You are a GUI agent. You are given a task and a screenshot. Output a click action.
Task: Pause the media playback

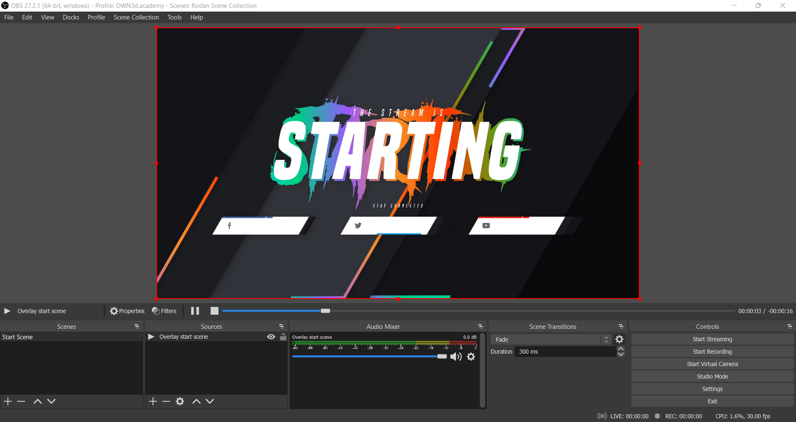(195, 311)
